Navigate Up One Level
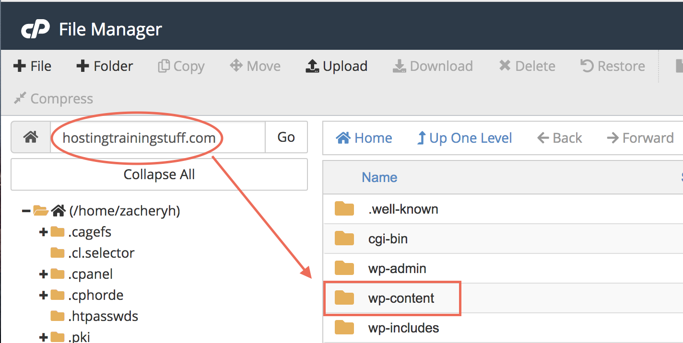The image size is (683, 343). point(464,138)
